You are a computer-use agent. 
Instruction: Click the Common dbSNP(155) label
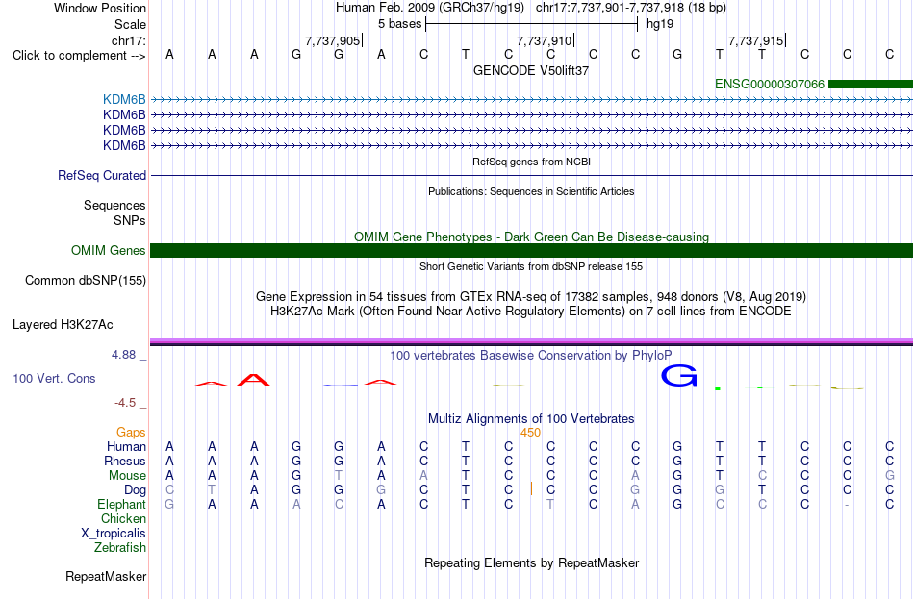(x=86, y=281)
